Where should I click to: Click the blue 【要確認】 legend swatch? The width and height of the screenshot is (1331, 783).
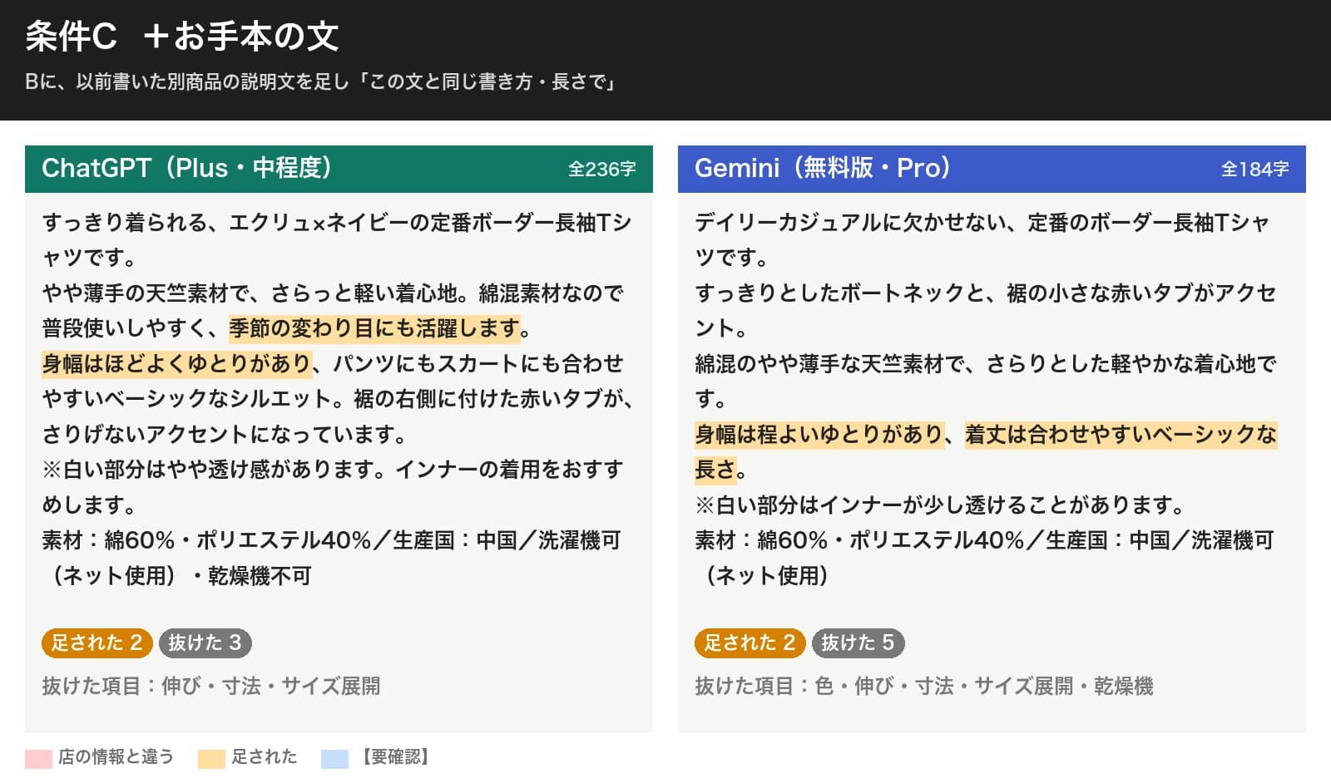(x=334, y=758)
